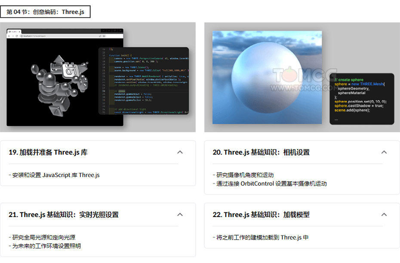Image resolution: width=400 pixels, height=263 pixels.
Task: Open the blue sphere render thumbnail
Action: click(302, 77)
